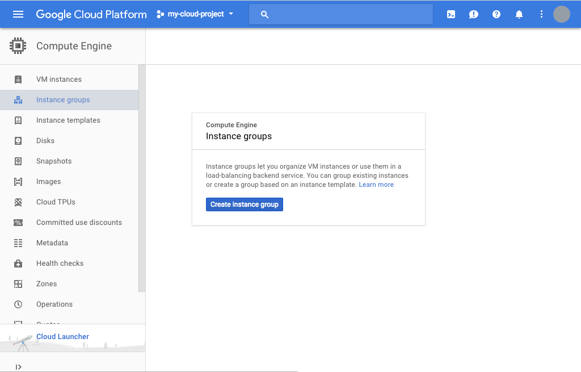Open the send feedback icon
This screenshot has width=581, height=372.
[x=474, y=14]
